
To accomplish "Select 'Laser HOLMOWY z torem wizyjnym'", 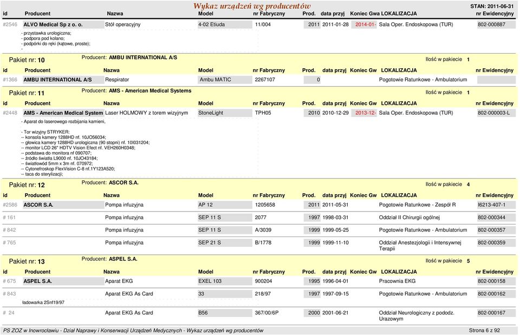I will 147,113.
